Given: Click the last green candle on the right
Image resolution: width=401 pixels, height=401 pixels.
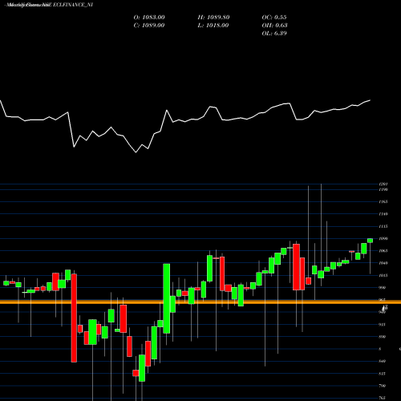Looking at the screenshot, I should 371,241.
